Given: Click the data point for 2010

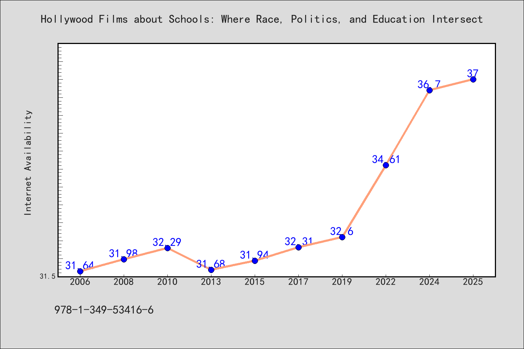Looking at the screenshot, I should 167,248.
